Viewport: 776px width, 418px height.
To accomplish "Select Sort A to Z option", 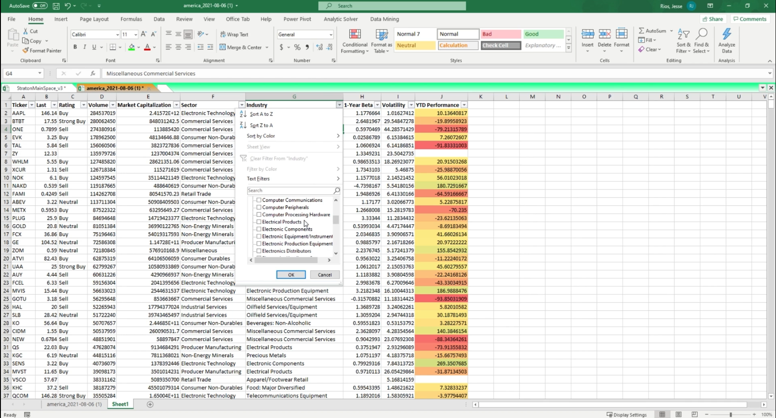I will click(x=261, y=114).
